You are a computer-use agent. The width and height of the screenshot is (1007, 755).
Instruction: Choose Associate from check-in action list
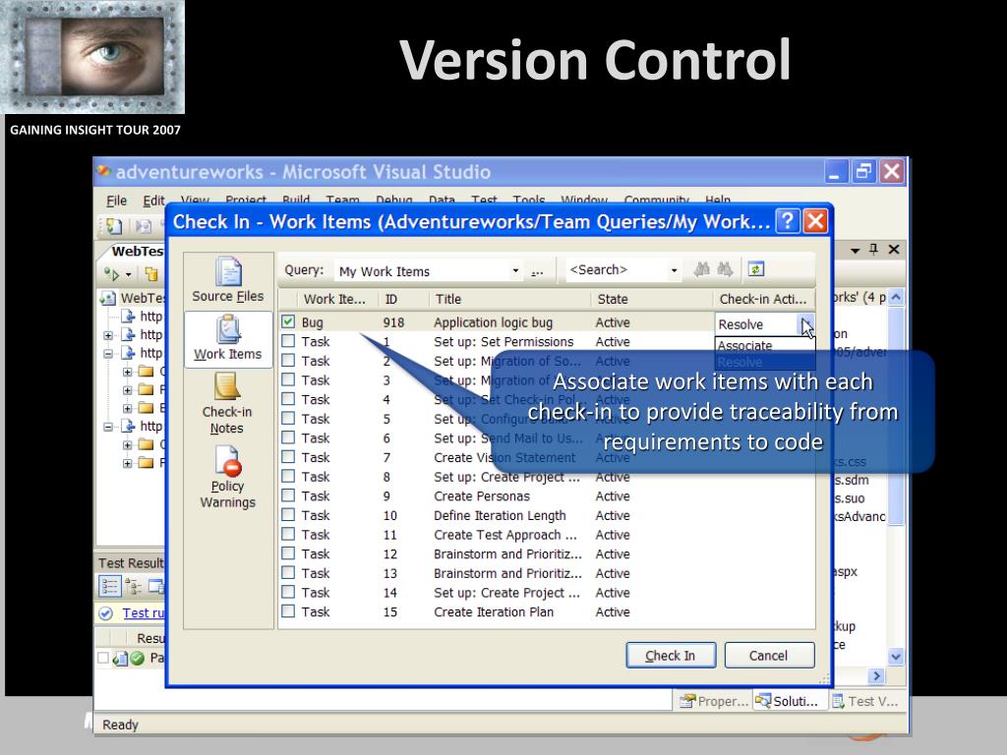pos(764,345)
